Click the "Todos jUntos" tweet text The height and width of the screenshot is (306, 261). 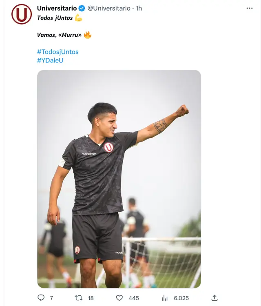pyautogui.click(x=55, y=18)
